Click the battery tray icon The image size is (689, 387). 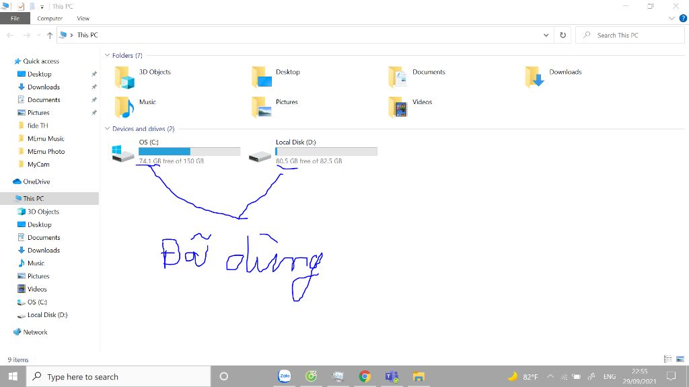pos(577,376)
